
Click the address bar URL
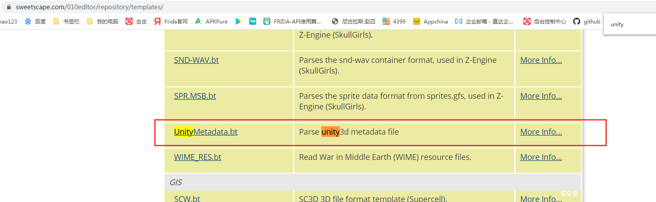[x=90, y=7]
